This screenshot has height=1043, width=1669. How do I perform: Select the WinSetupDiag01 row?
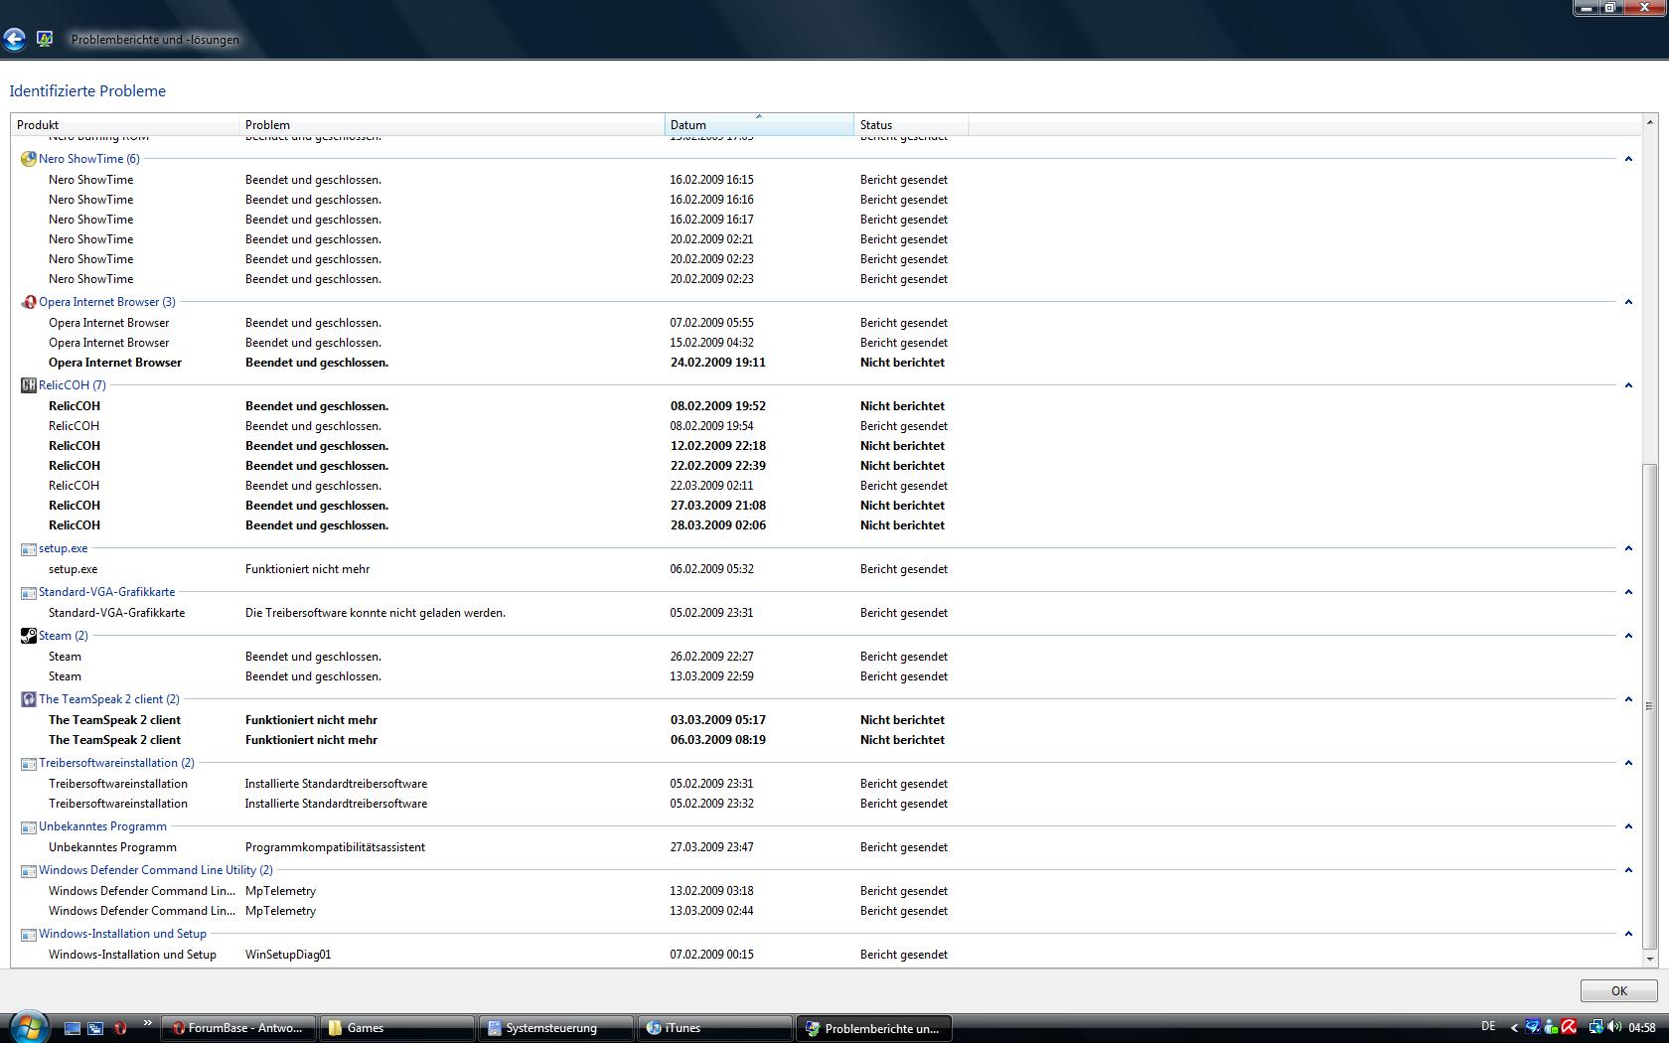tap(827, 955)
